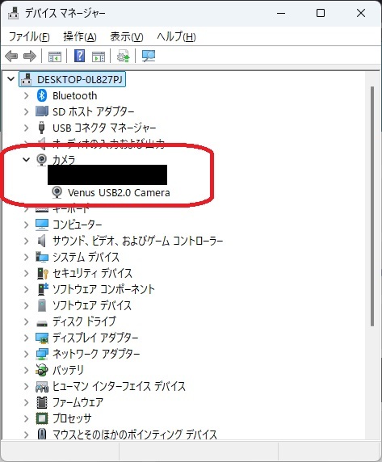Click the ディスプレイ アダプター icon
382x462 pixels.
[42, 338]
